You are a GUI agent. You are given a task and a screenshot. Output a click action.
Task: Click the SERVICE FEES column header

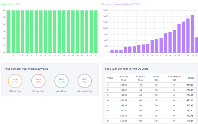(140, 78)
